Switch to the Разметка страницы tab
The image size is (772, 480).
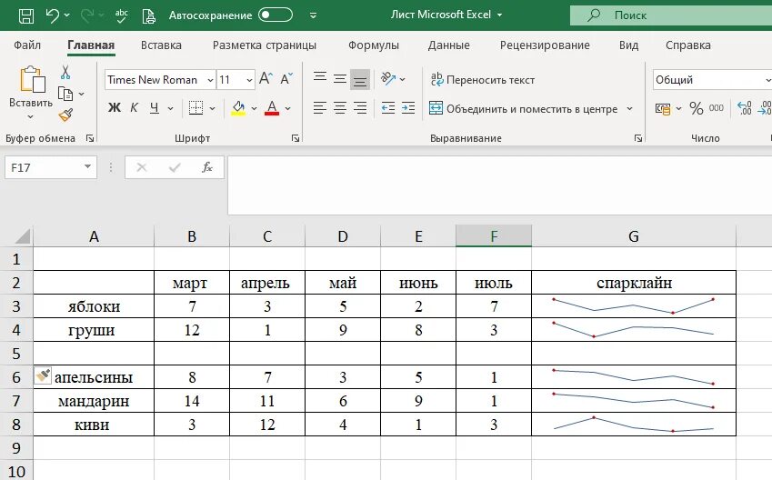coord(265,45)
